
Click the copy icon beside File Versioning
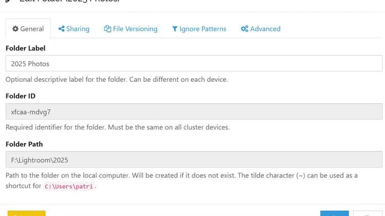[x=107, y=29]
